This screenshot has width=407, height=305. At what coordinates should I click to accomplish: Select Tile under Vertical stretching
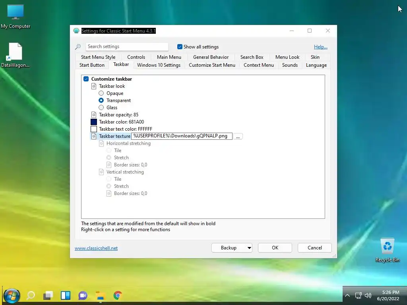tap(109, 179)
